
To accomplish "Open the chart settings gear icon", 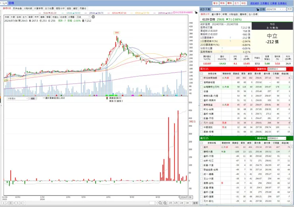I will [93, 17].
